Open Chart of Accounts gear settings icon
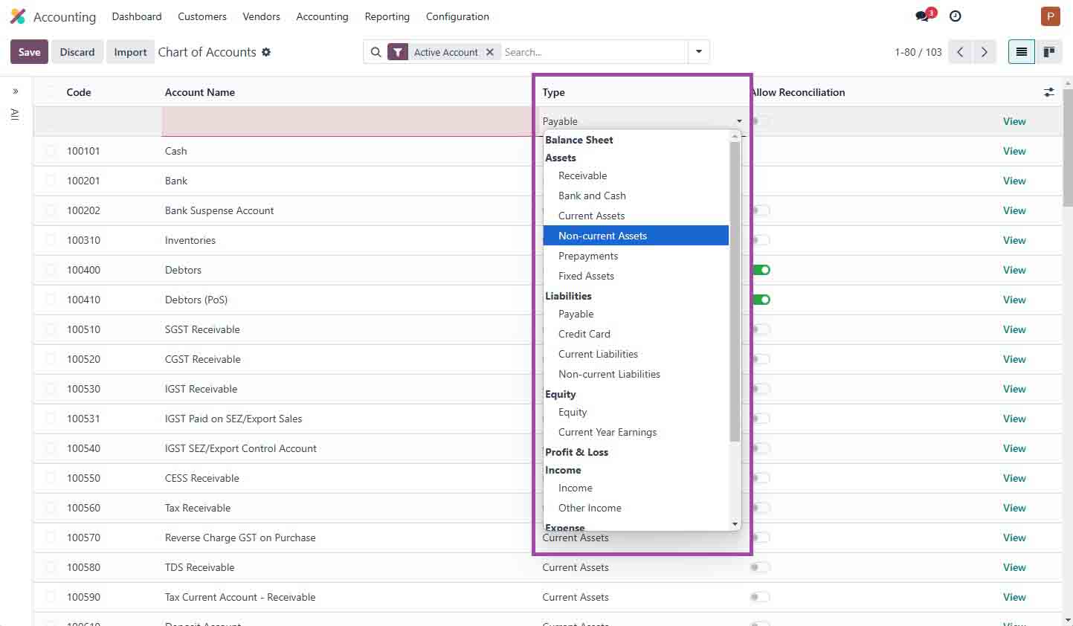The width and height of the screenshot is (1073, 626). click(266, 53)
